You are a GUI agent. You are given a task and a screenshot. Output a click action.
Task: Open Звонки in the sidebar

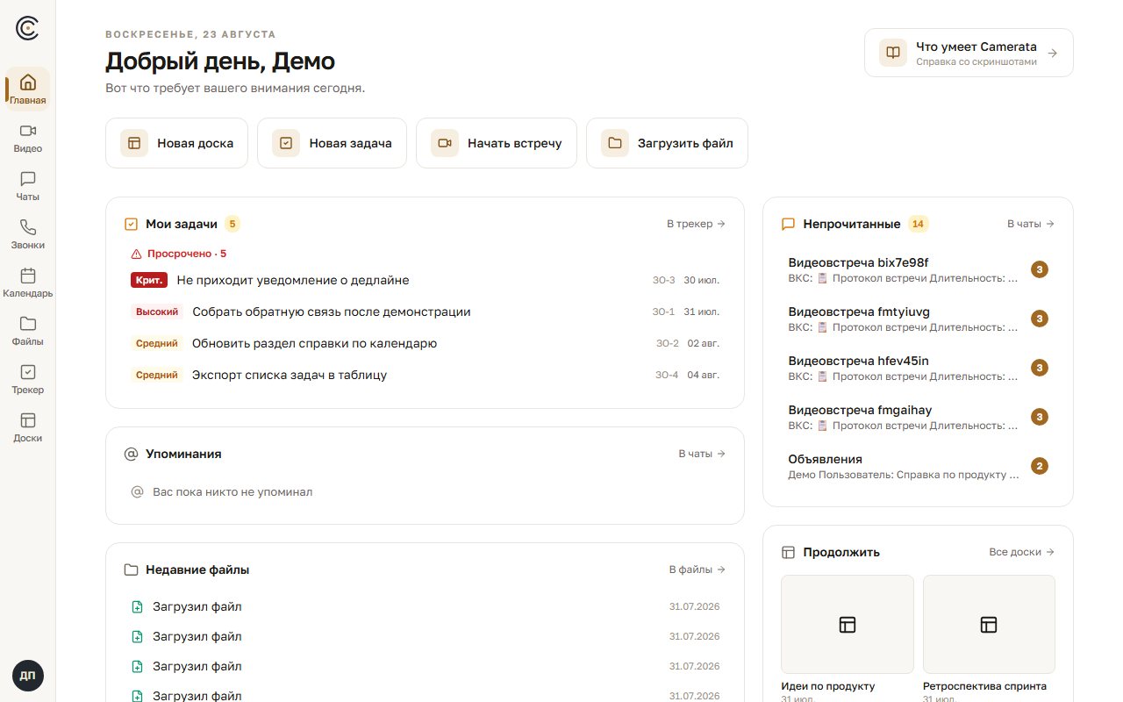[28, 234]
